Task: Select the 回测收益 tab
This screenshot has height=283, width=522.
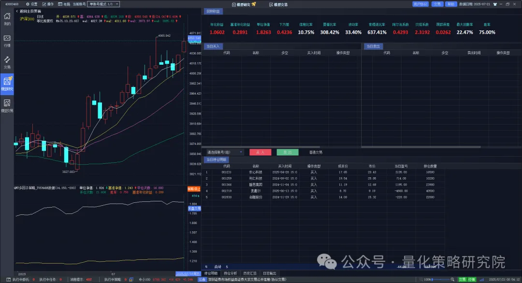Action: (213, 11)
